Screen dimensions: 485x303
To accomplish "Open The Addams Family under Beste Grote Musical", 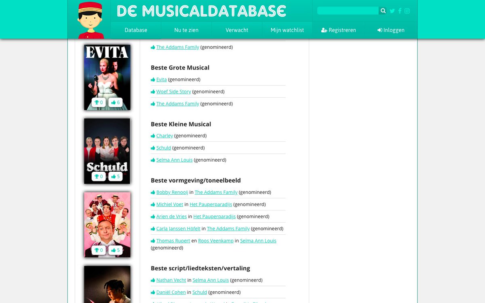I will 178,104.
